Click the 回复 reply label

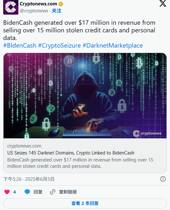pos(38,192)
